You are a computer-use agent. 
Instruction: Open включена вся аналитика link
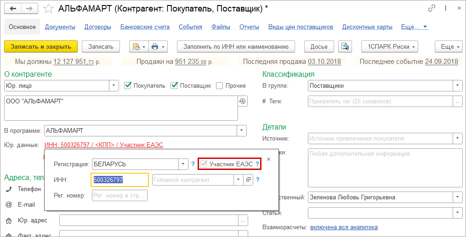pyautogui.click(x=344, y=227)
